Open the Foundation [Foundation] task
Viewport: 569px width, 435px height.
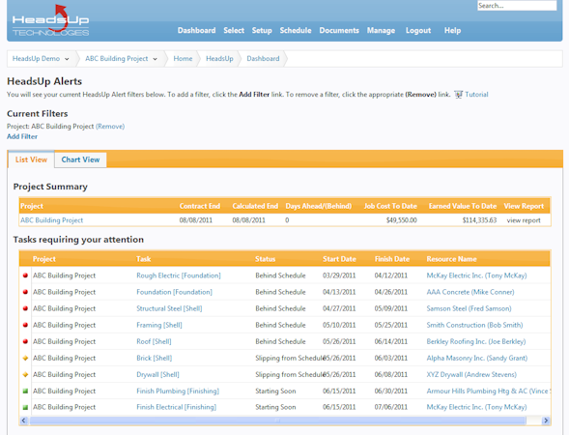(x=174, y=292)
